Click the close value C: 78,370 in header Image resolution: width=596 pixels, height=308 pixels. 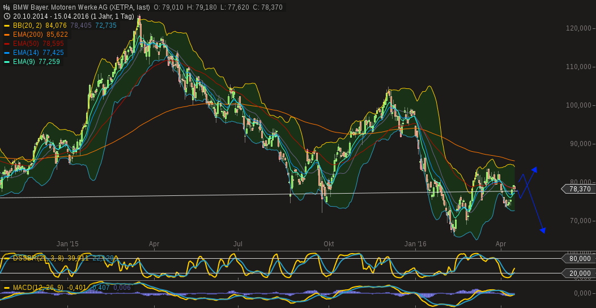268,7
